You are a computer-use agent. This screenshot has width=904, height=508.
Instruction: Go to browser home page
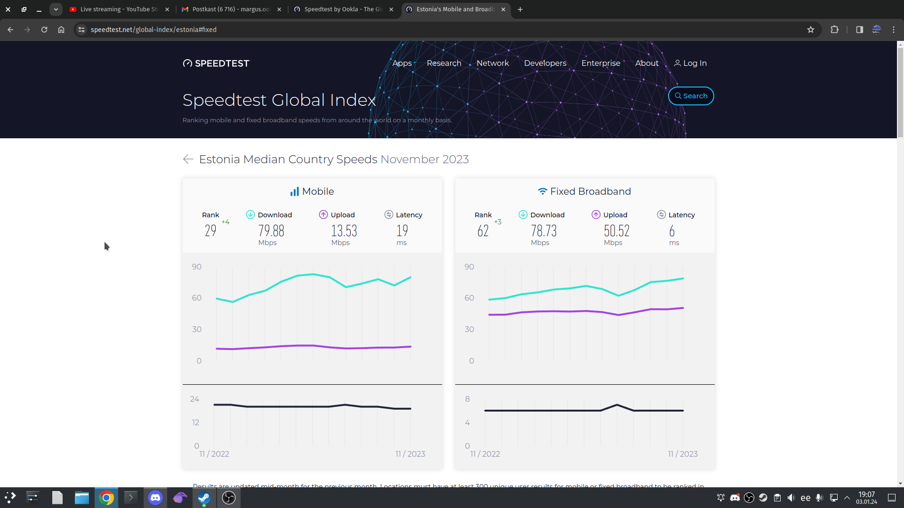pyautogui.click(x=61, y=30)
